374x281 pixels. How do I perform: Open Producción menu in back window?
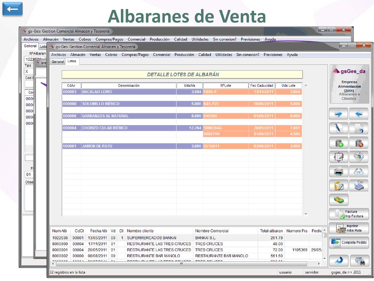click(160, 39)
